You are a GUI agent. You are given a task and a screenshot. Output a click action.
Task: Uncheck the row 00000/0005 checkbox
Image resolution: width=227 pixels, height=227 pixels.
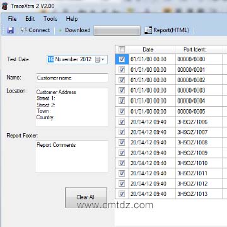[122, 111]
